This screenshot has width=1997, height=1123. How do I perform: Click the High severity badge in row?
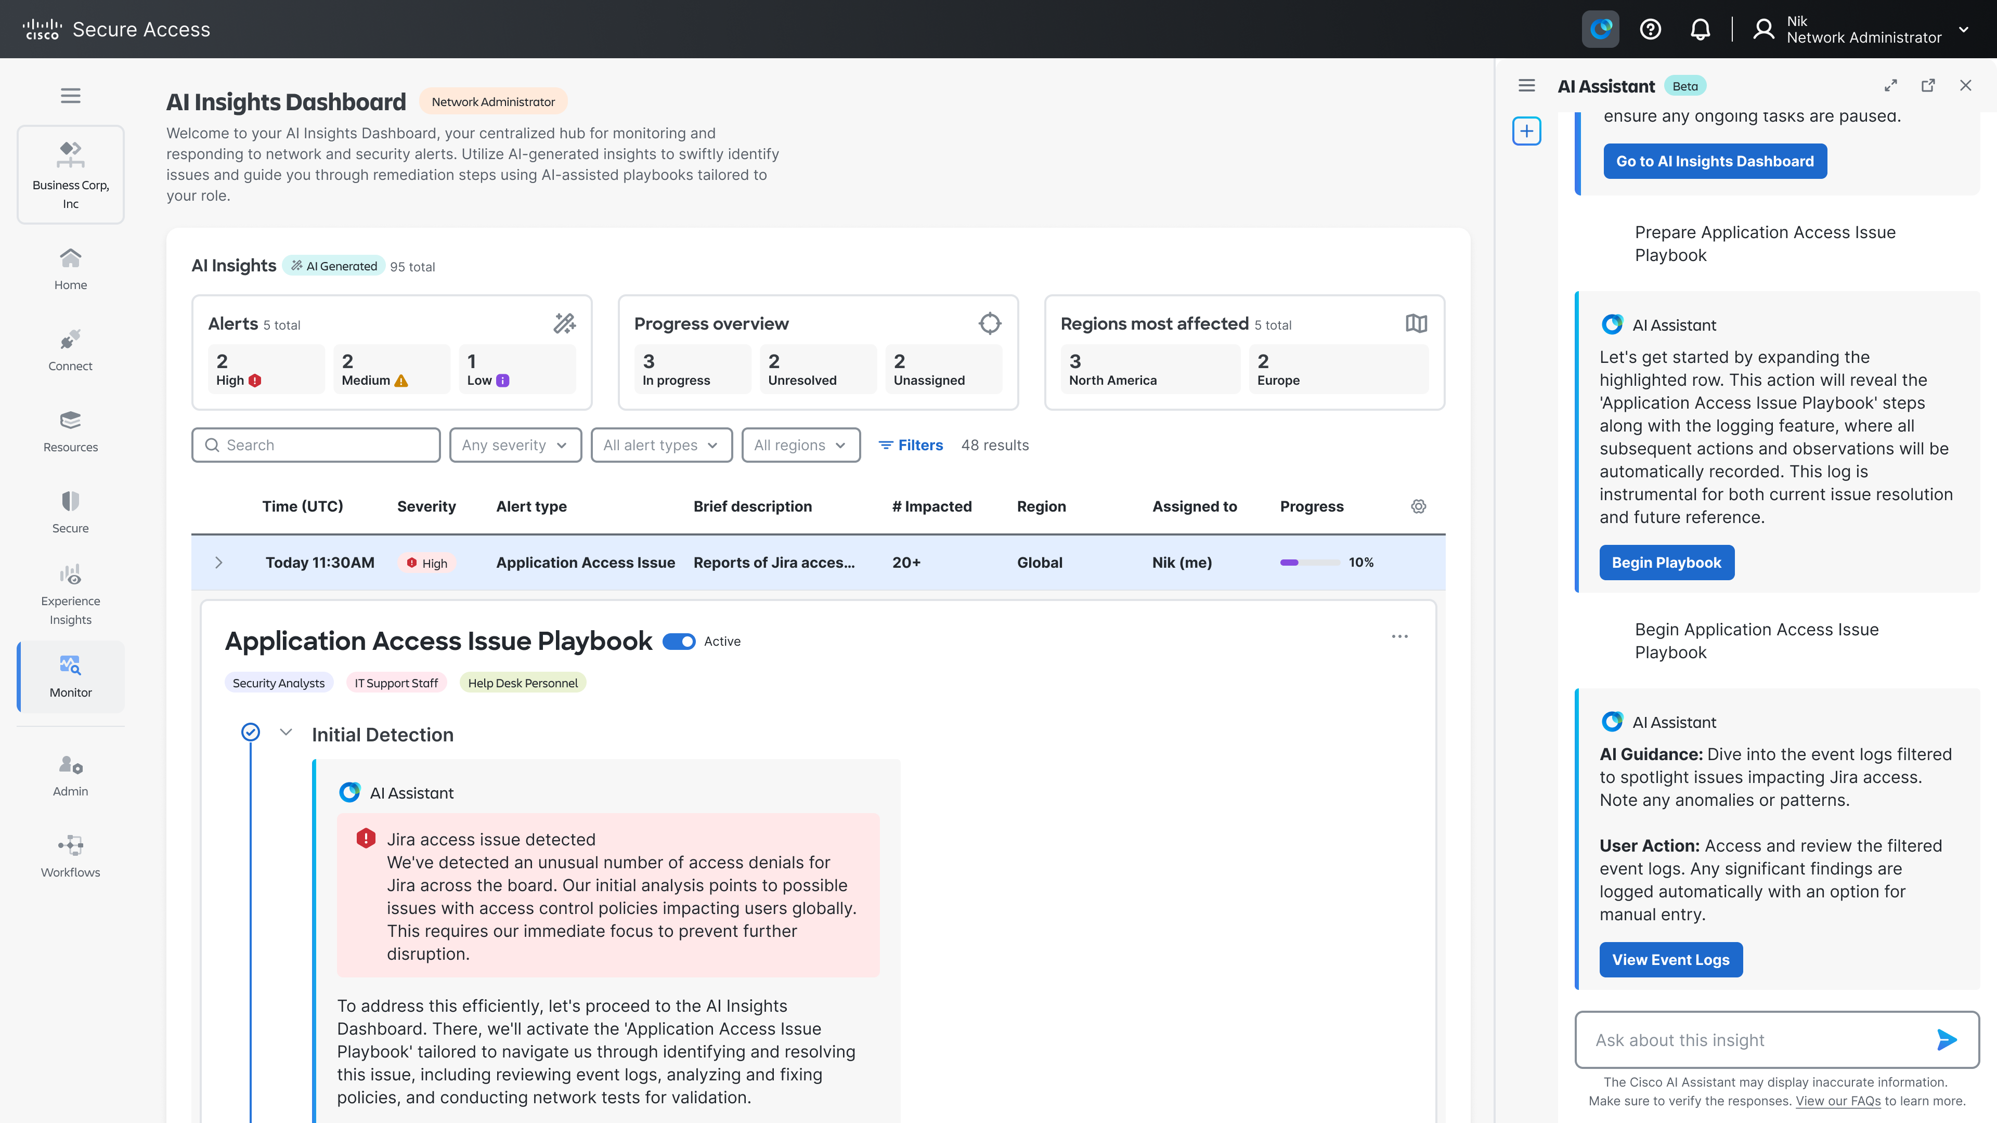coord(427,563)
